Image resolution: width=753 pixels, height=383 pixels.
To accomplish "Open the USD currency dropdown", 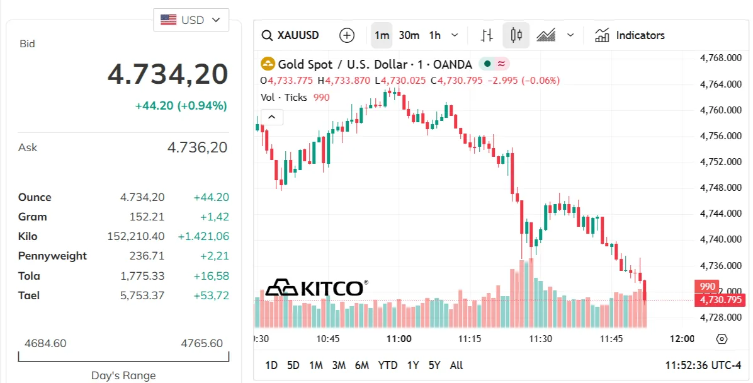I will coord(191,20).
